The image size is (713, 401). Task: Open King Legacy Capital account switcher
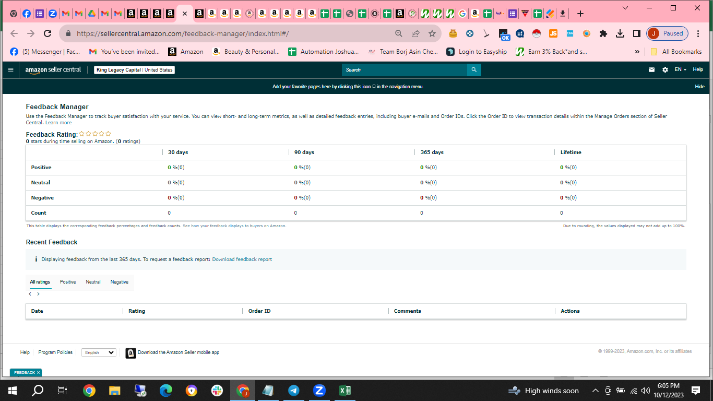point(134,70)
